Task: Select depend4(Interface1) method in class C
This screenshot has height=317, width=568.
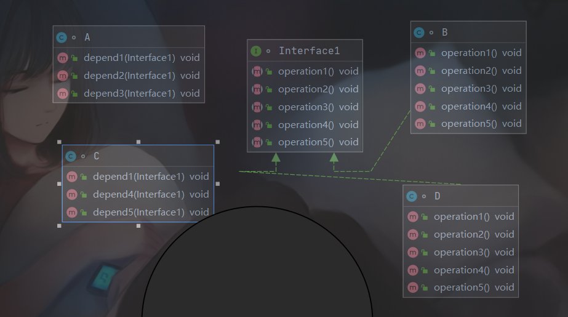Action: click(x=138, y=194)
